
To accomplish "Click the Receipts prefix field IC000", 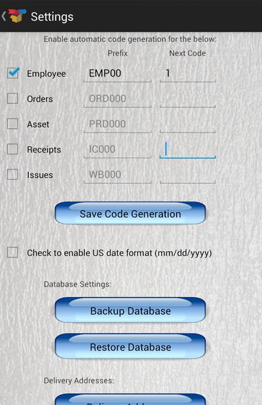I will pyautogui.click(x=117, y=150).
